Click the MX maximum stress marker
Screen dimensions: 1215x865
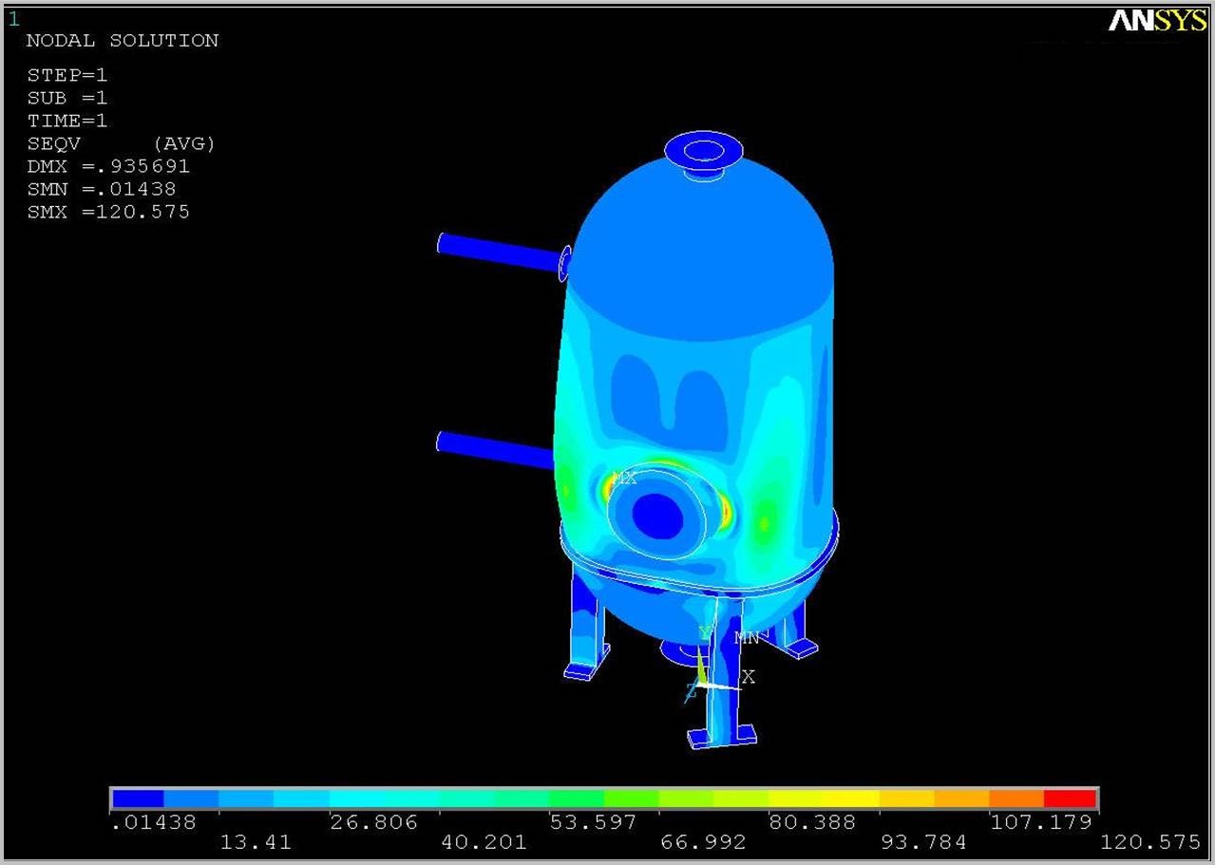click(624, 478)
